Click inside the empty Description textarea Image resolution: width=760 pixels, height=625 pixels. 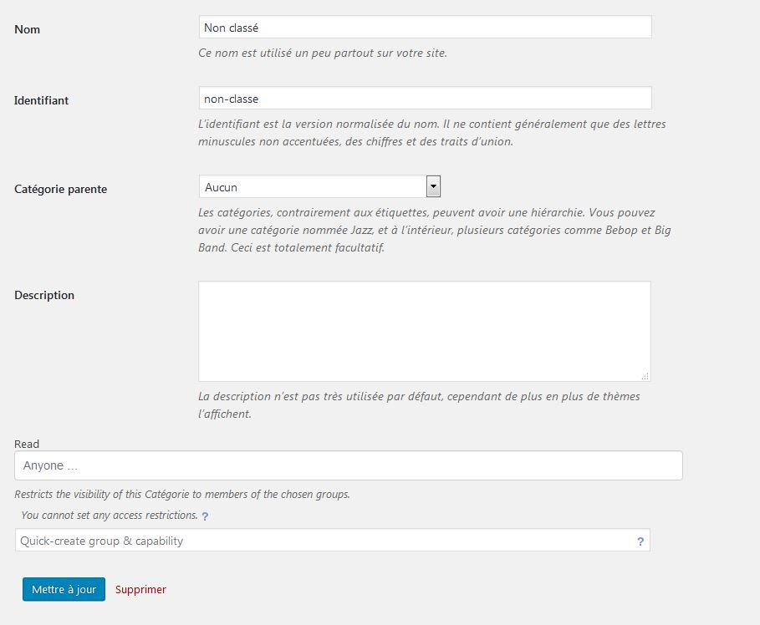(424, 331)
